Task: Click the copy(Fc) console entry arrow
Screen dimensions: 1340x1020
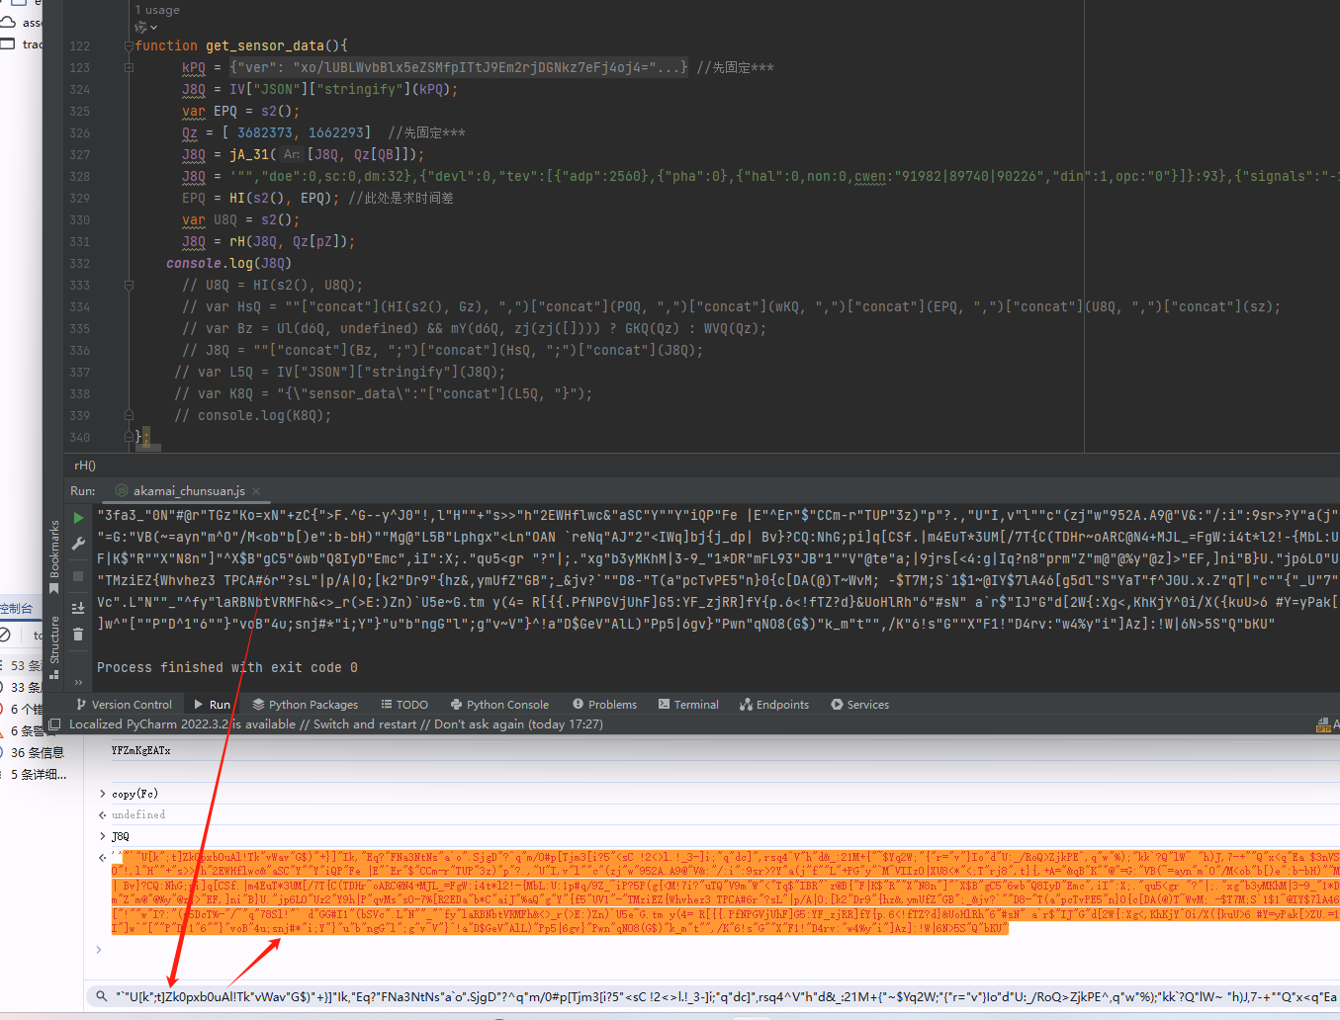Action: pyautogui.click(x=103, y=794)
